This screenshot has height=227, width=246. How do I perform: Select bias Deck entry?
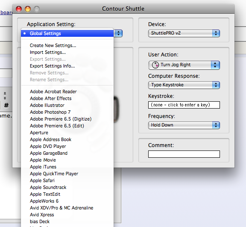(67, 221)
